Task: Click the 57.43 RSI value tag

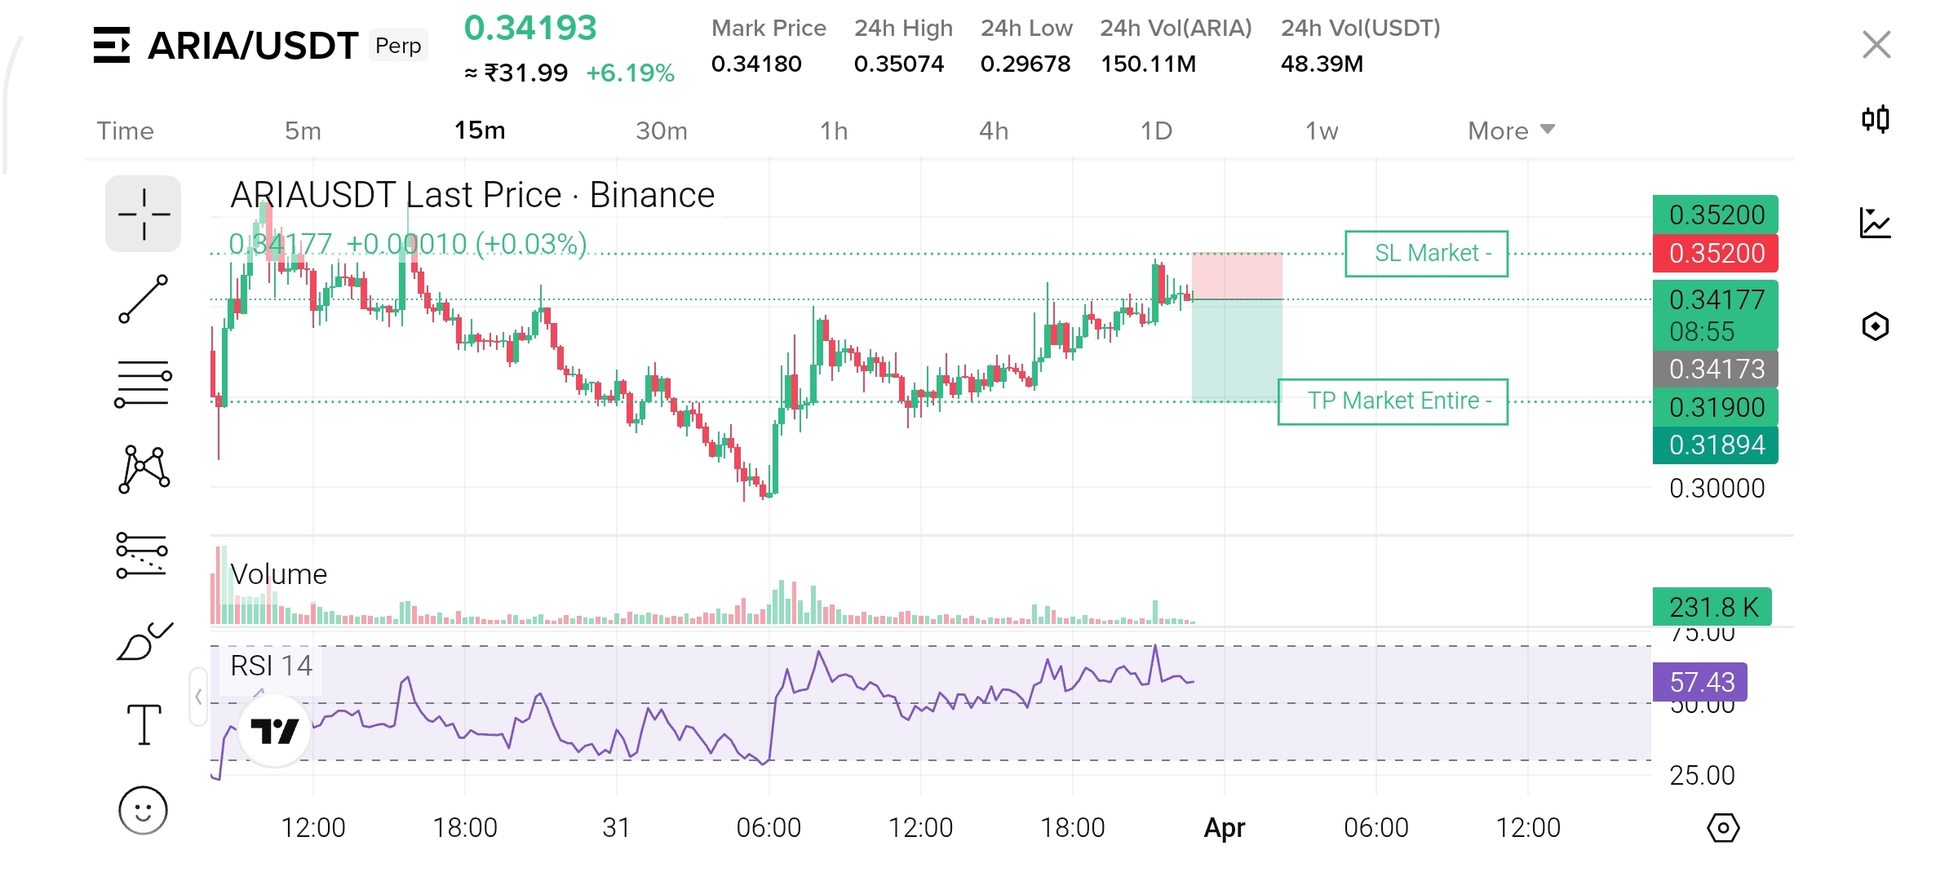Action: (x=1700, y=682)
